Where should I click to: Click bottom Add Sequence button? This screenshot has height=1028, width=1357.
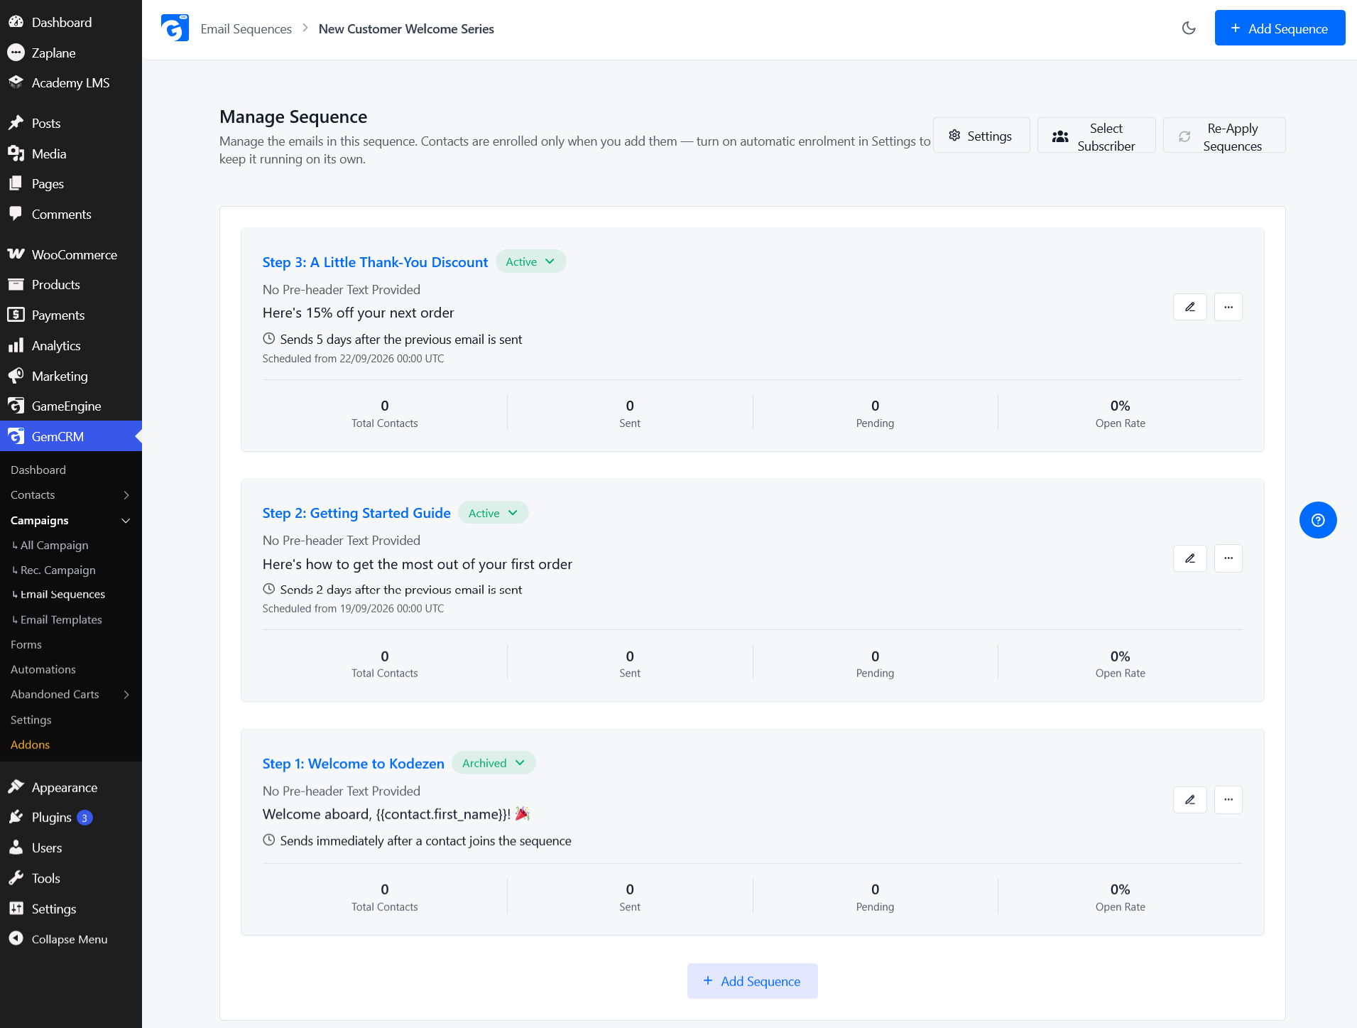click(x=752, y=980)
